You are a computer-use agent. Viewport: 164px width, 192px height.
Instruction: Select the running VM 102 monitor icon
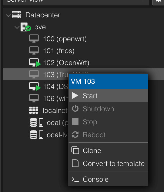pos(34,63)
